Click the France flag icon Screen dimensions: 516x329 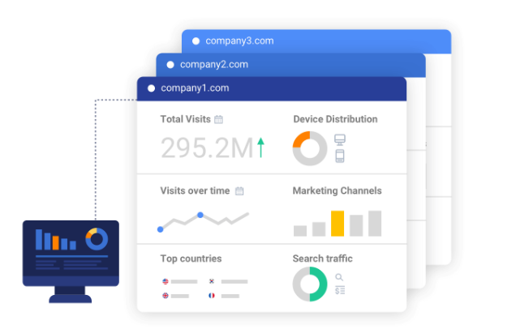(213, 297)
